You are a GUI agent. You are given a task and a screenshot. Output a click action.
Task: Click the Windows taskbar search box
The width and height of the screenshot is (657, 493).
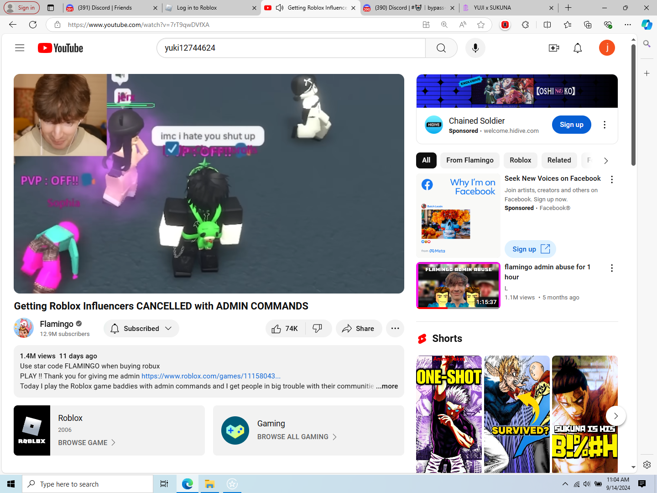coord(88,484)
